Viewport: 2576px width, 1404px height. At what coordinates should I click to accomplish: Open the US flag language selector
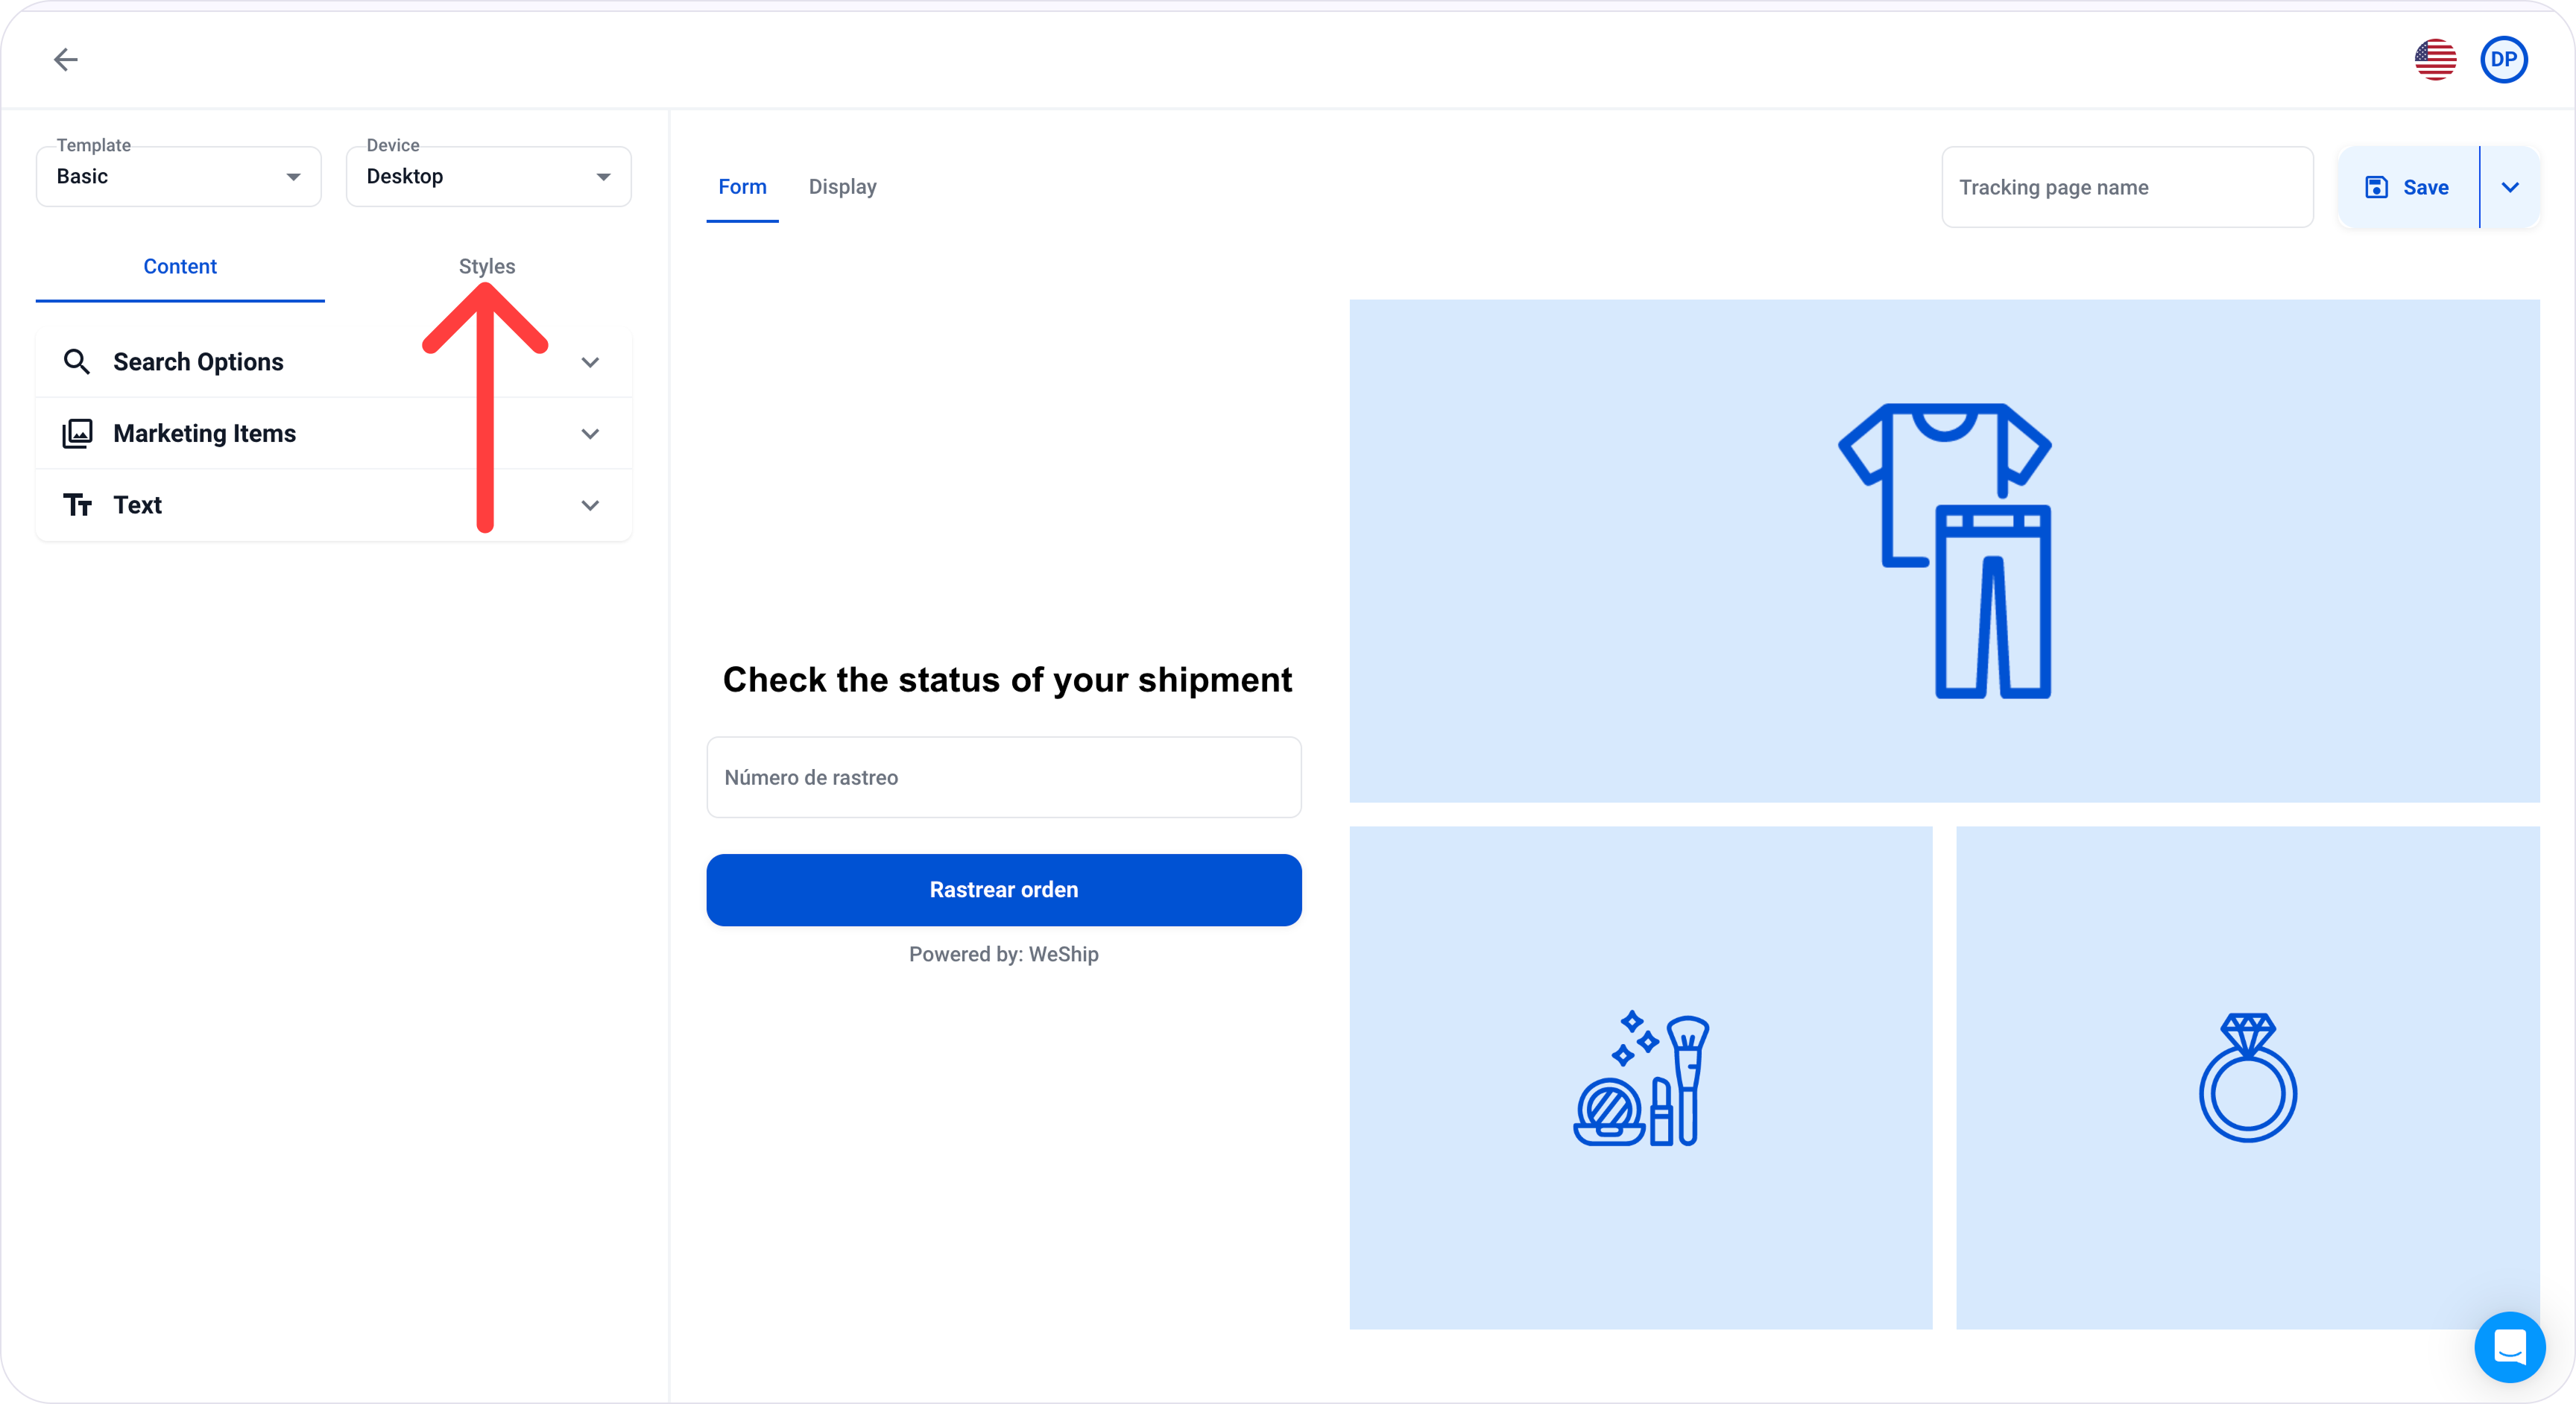coord(2435,59)
